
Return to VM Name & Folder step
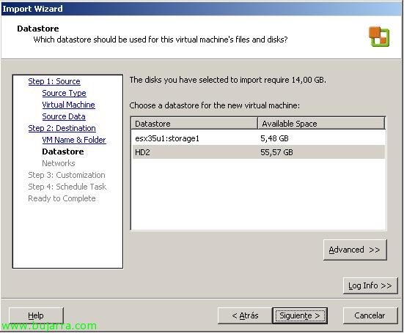coord(74,140)
